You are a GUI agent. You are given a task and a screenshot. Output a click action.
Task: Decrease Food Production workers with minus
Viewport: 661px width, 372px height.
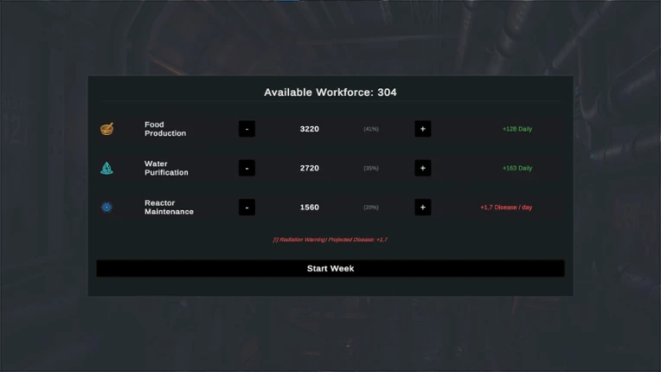(247, 129)
